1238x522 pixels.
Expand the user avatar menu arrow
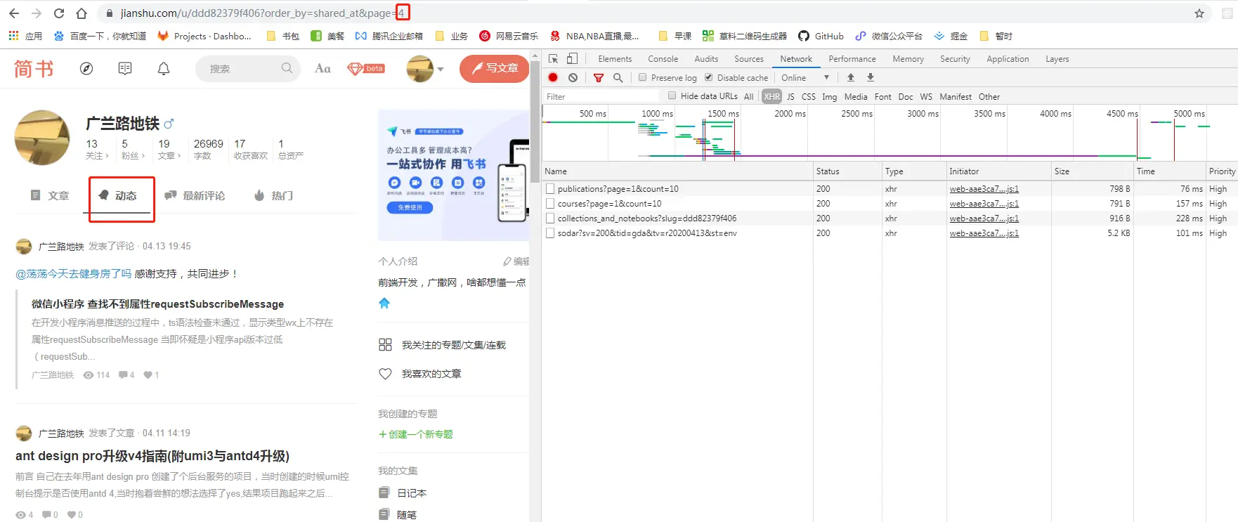441,69
